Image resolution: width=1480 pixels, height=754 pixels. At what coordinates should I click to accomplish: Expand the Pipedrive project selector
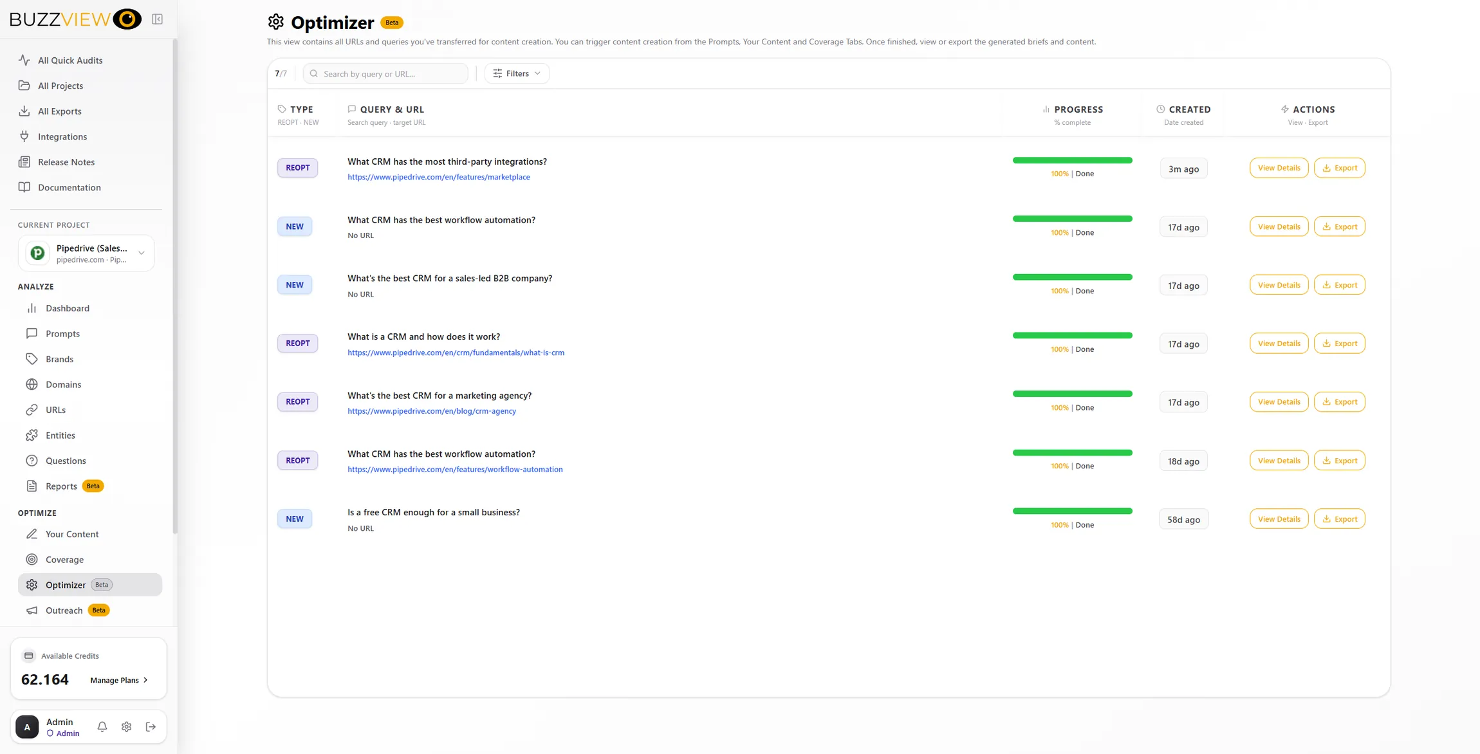[86, 253]
